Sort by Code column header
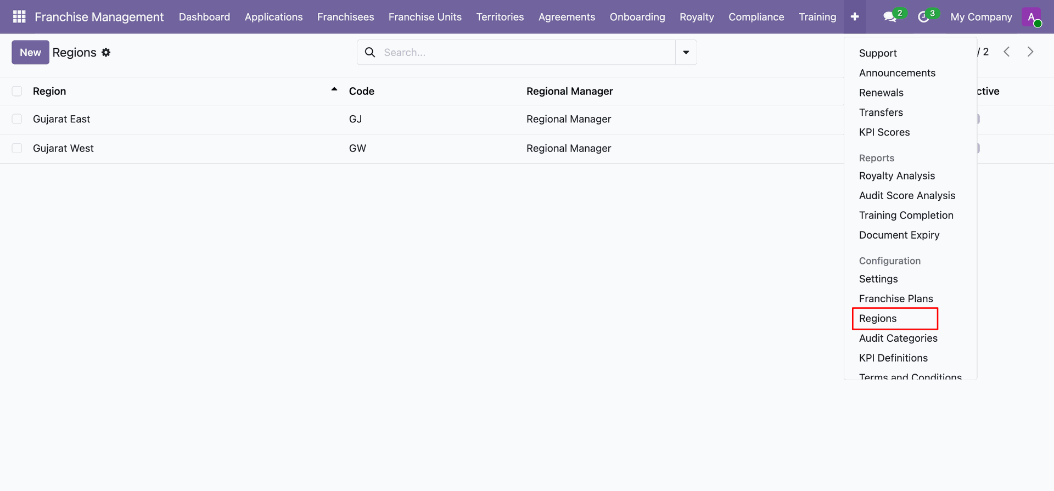1054x491 pixels. (362, 91)
